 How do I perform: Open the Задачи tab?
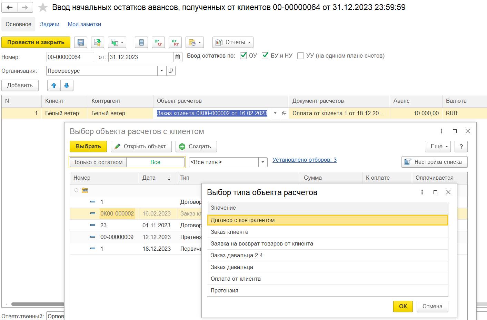(50, 24)
